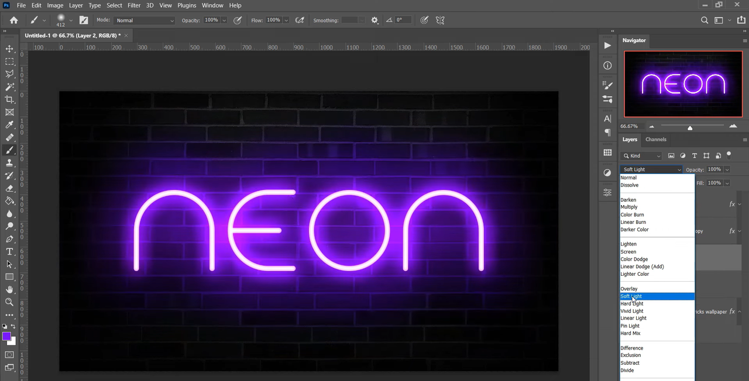This screenshot has height=381, width=749.
Task: Choose Linear Dodge (Add) blend mode
Action: [x=657, y=266]
